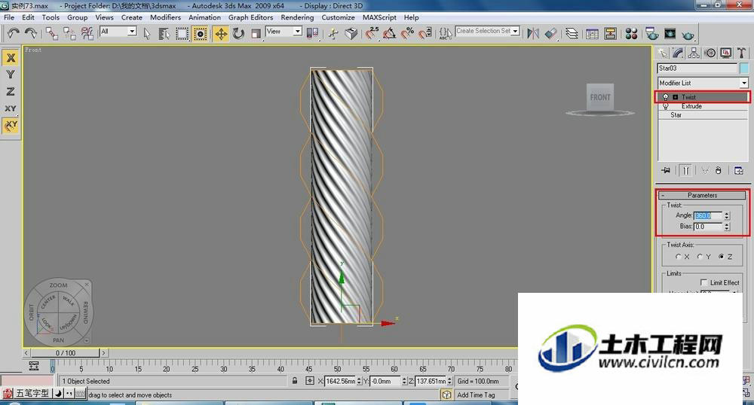Activate the Select and Scale tool
The image size is (754, 405).
point(256,33)
